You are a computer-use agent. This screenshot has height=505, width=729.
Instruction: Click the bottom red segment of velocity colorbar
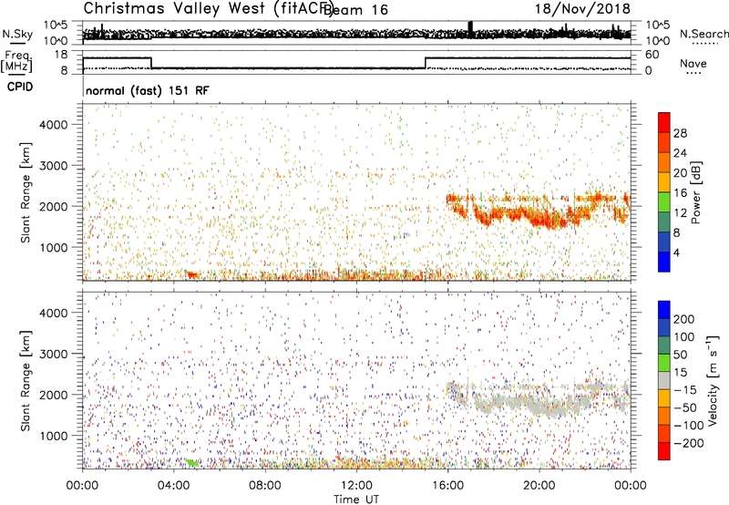(664, 451)
